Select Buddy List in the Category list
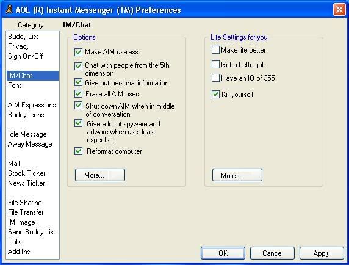Image resolution: width=349 pixels, height=265 pixels. 23,37
